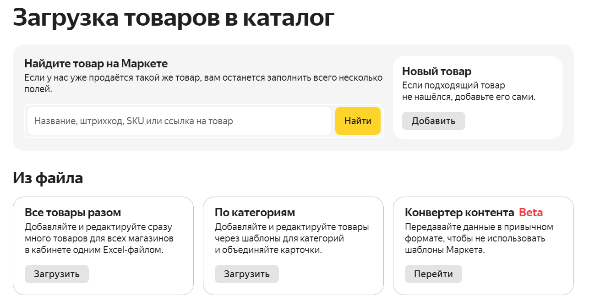This screenshot has width=589, height=307.
Task: Click the description text under По категориям
Action: tap(291, 239)
